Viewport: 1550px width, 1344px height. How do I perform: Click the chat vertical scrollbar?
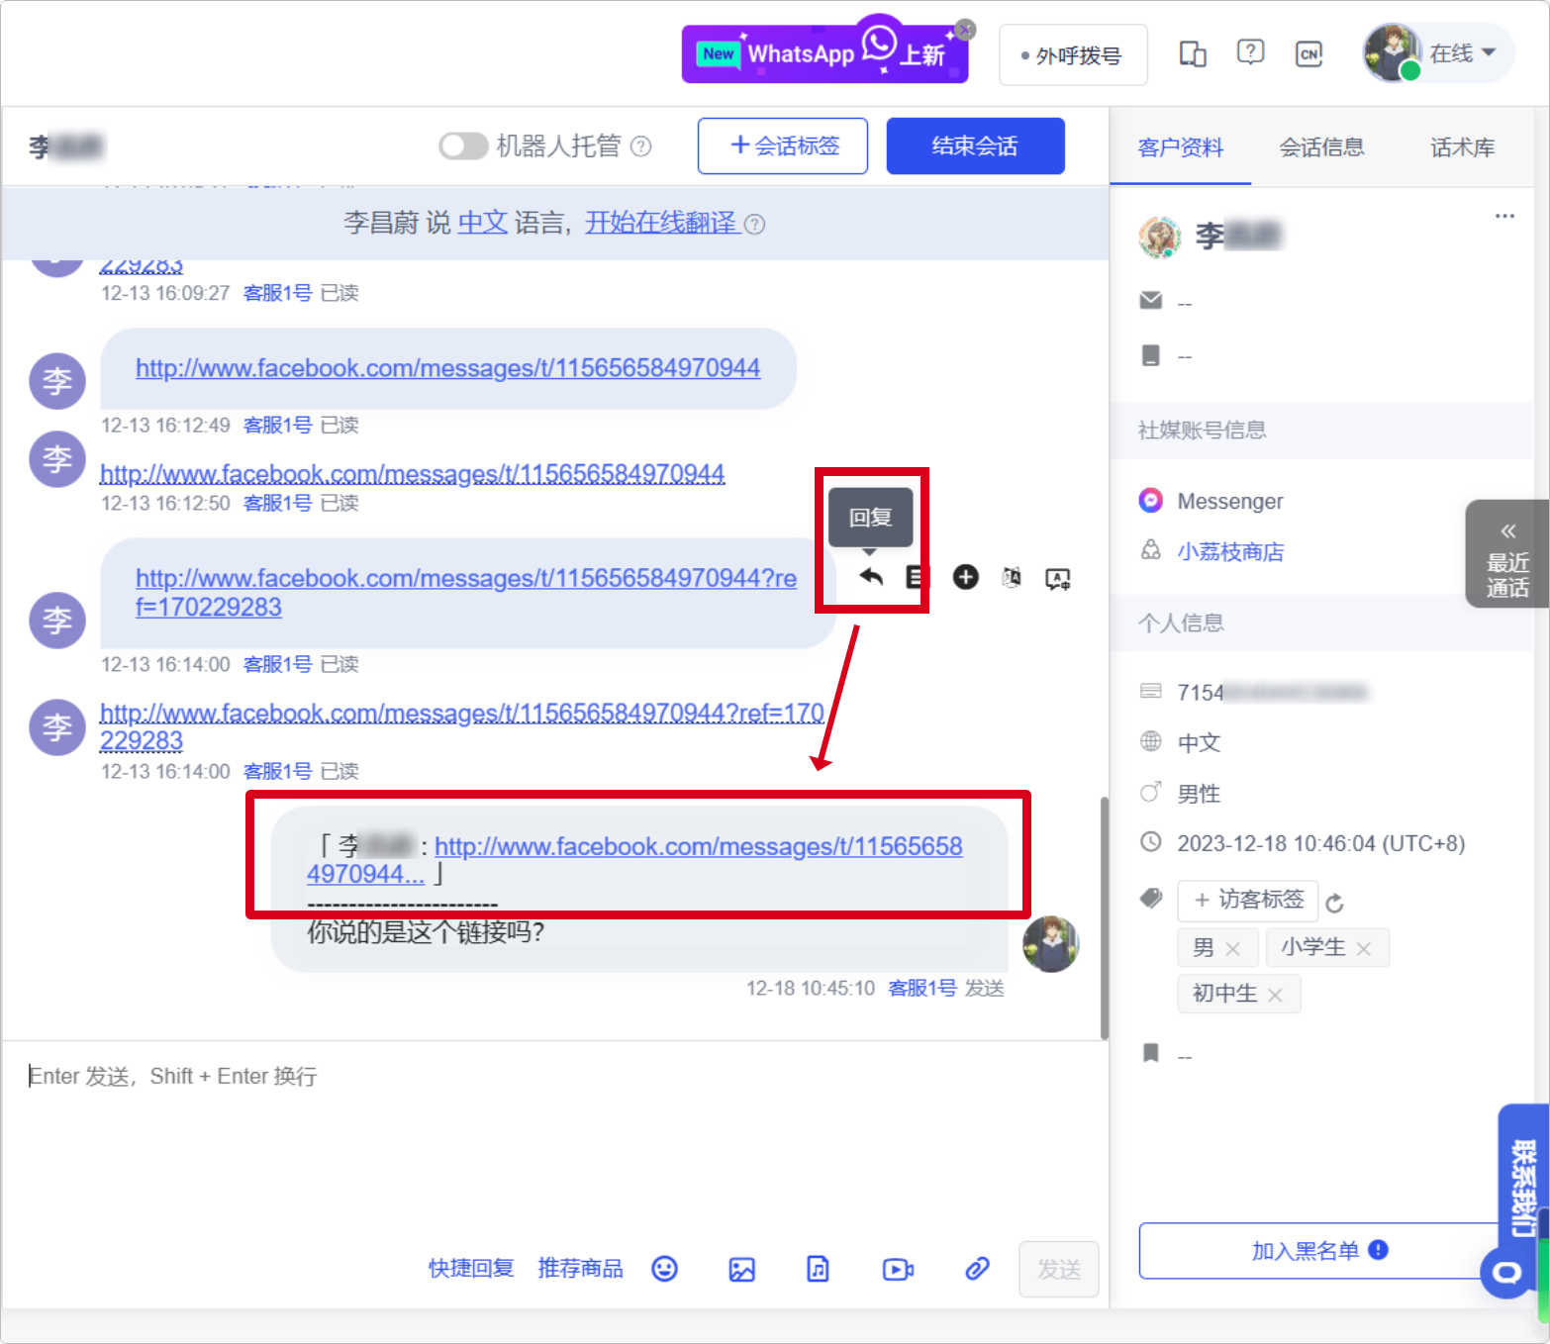[x=1104, y=916]
